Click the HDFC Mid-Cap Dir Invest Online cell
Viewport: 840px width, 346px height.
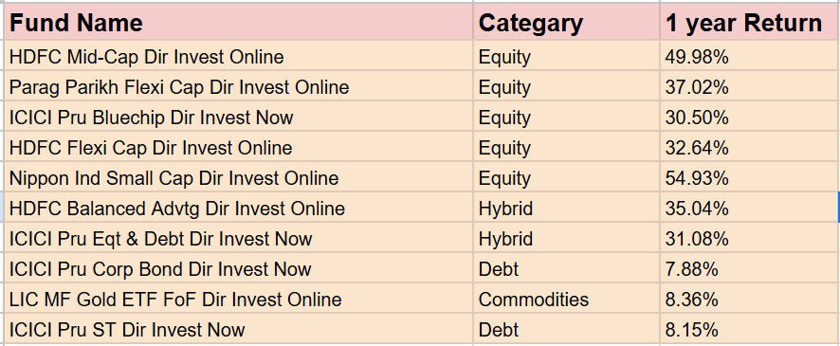tap(238, 56)
